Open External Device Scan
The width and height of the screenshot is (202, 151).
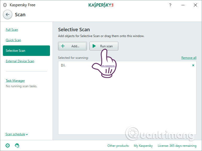click(20, 61)
